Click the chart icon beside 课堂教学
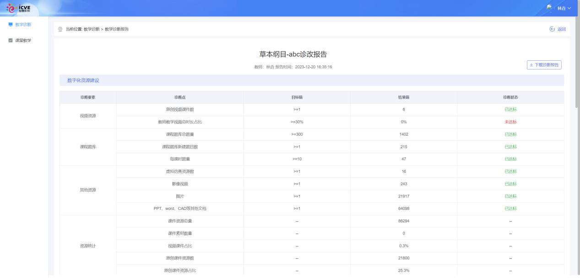Image resolution: width=580 pixels, height=278 pixels. tap(10, 40)
